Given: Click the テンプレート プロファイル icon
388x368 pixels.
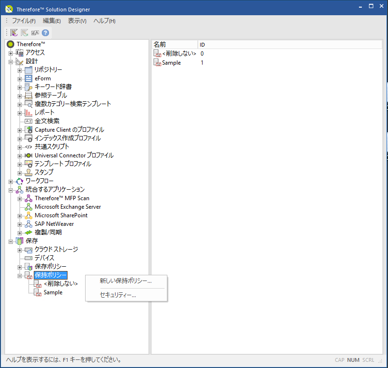Looking at the screenshot, I should point(29,164).
